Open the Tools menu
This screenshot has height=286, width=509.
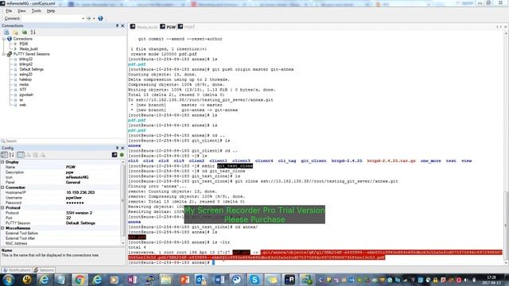tap(36, 10)
